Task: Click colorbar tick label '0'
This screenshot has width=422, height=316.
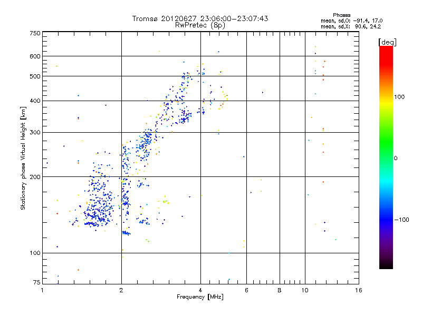Action: click(396, 159)
